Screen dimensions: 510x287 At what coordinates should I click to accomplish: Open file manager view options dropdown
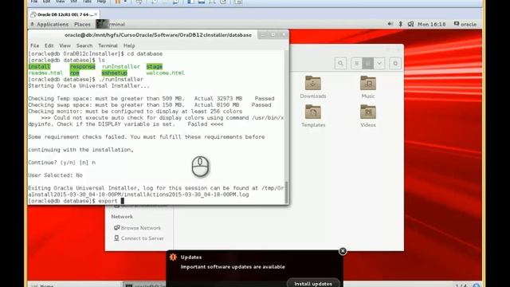(x=379, y=63)
